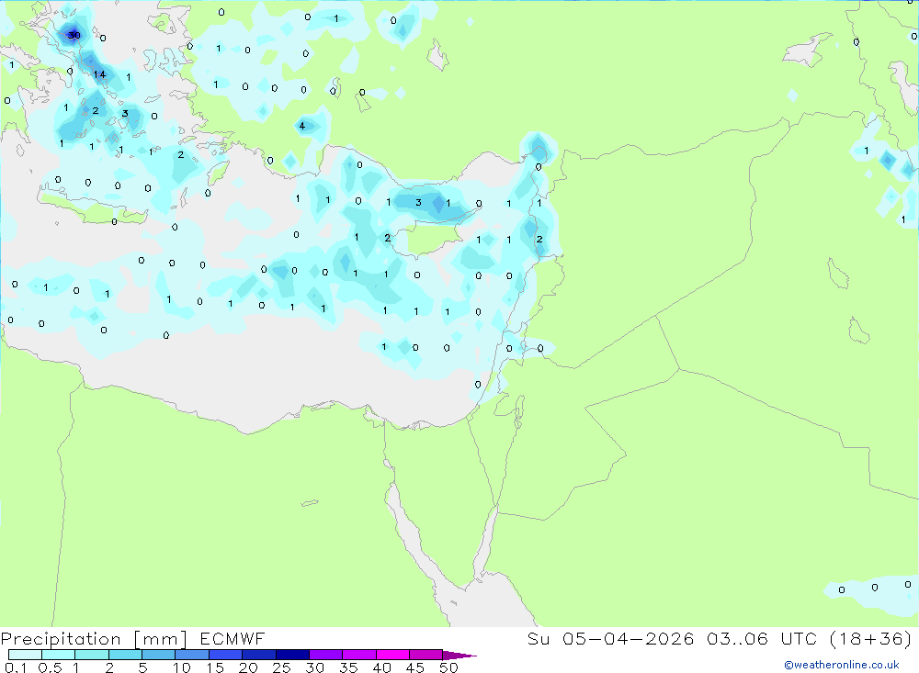Pick the 0.5–1 mm legend swatch

(x=58, y=655)
